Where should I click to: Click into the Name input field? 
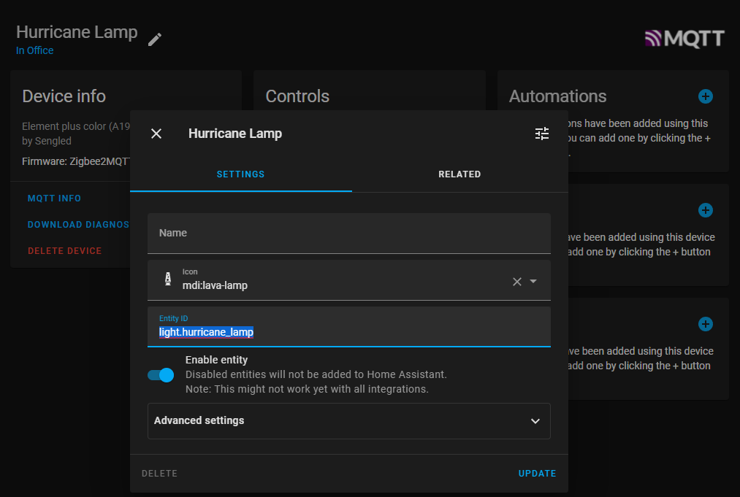[x=348, y=234]
